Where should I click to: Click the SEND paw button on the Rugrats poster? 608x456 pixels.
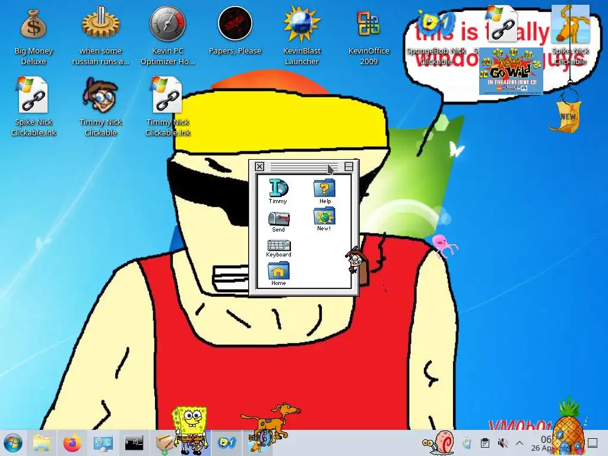(514, 53)
